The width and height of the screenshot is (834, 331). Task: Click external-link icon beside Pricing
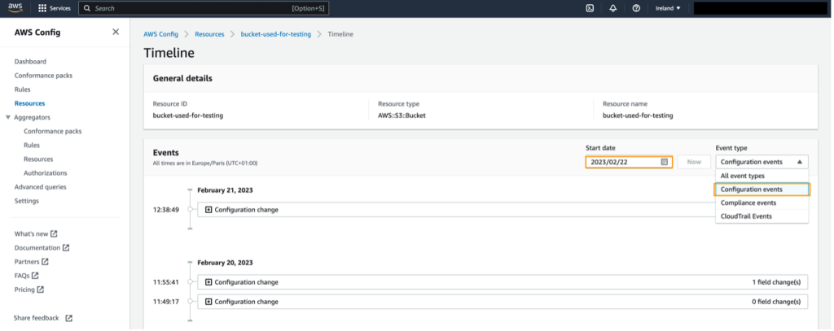[x=41, y=290]
